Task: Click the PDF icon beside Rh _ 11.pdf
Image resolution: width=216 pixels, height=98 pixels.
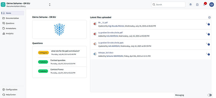Action: 95,24
